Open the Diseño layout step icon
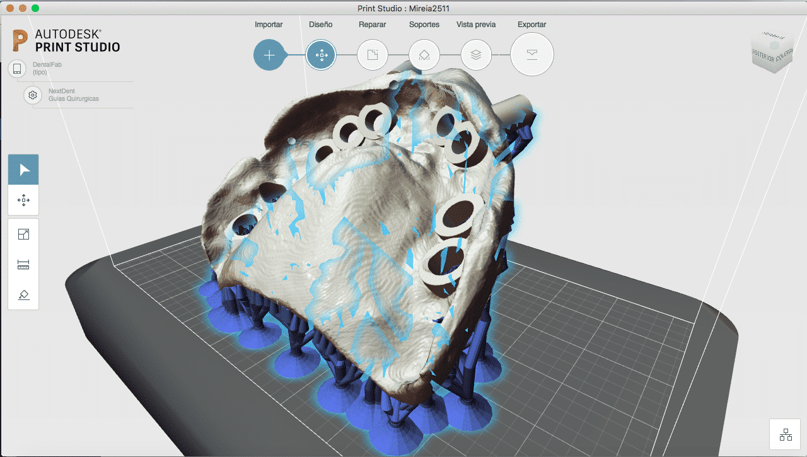Screen dimensions: 807x457 (x=321, y=55)
